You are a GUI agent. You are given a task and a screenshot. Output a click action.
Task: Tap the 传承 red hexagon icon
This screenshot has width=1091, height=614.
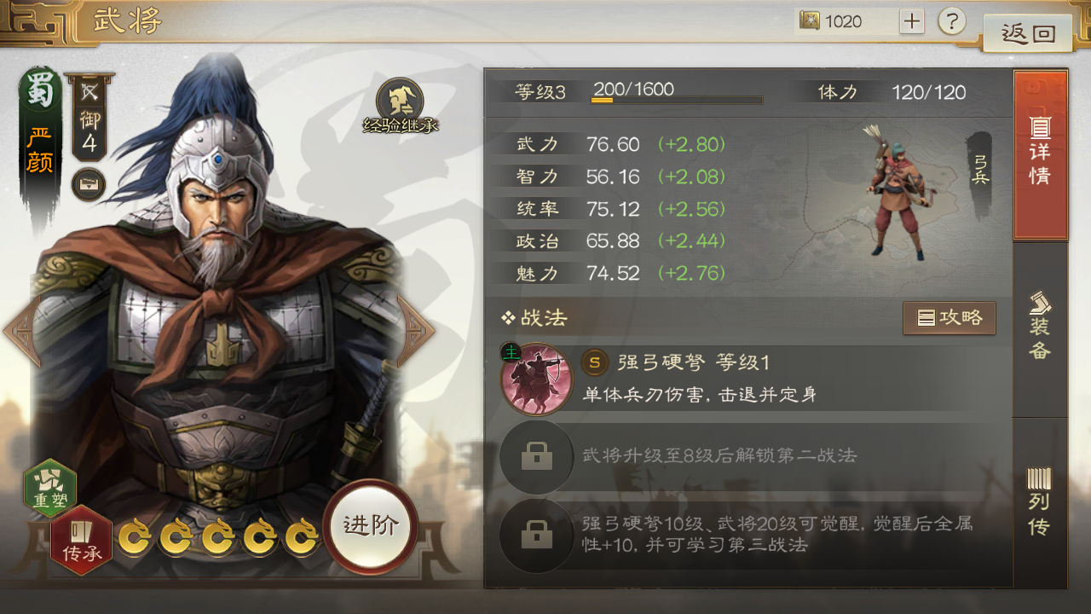click(x=82, y=541)
